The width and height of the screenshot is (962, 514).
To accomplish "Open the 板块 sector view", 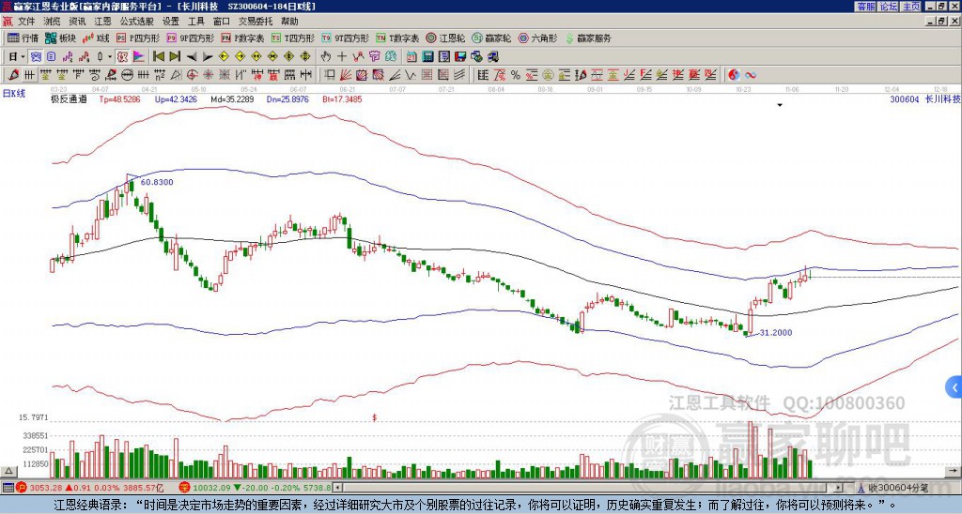I will pos(61,38).
